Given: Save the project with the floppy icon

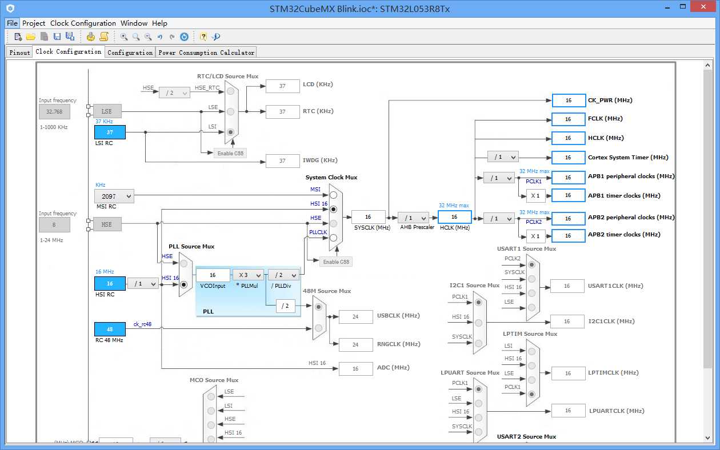Looking at the screenshot, I should point(57,37).
